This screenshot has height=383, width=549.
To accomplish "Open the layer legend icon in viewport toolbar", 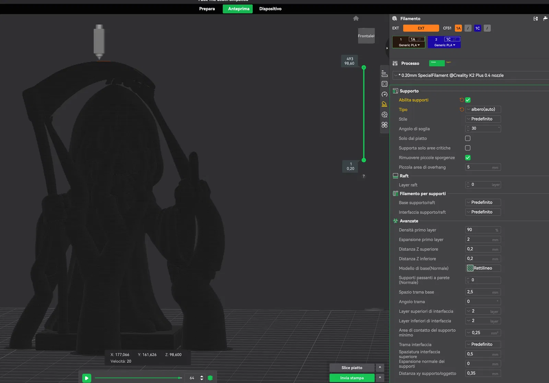I will pos(384,74).
